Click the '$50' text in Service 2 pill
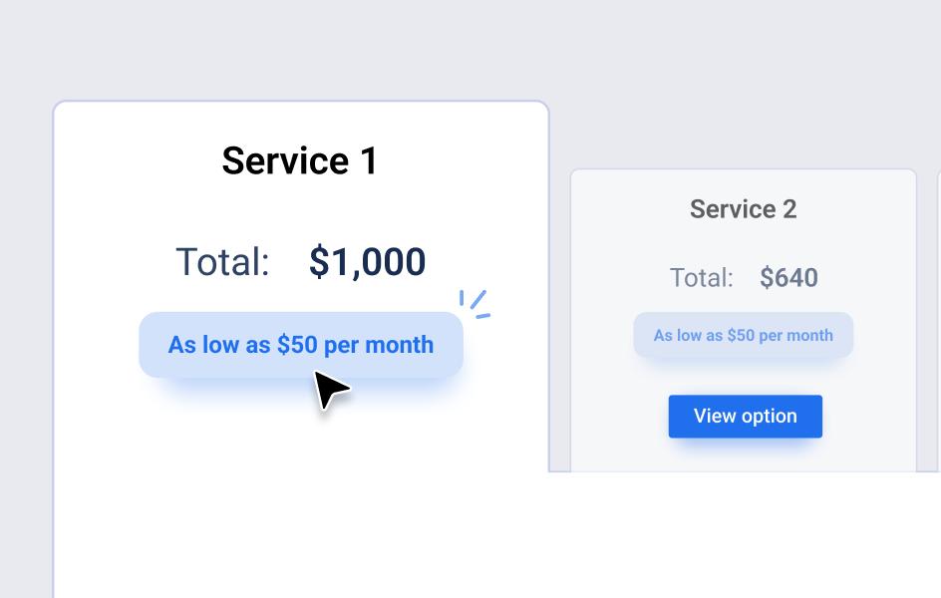The image size is (941, 598). click(x=741, y=336)
